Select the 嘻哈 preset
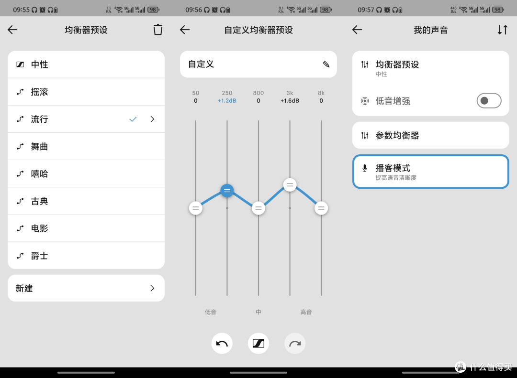517x378 pixels. [86, 174]
